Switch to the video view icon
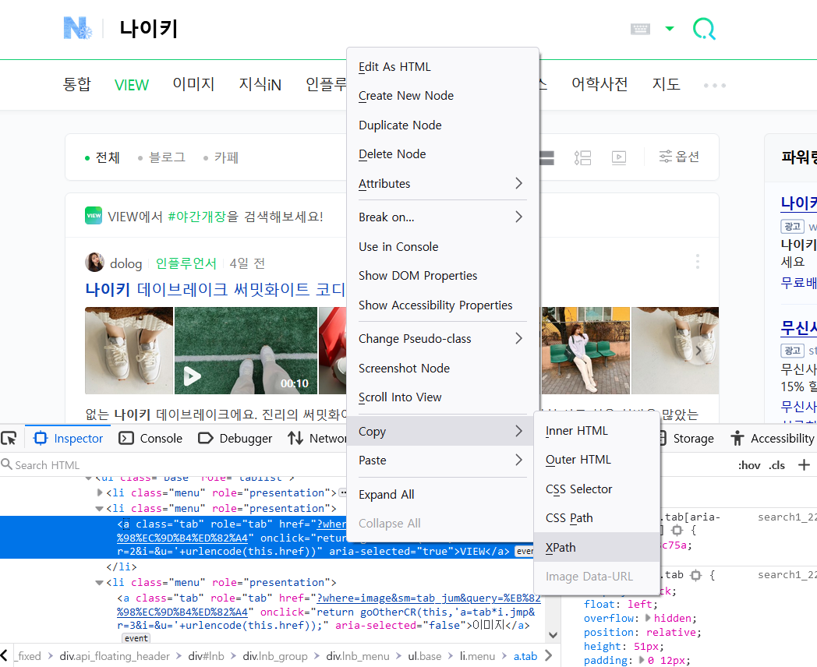The width and height of the screenshot is (817, 667). 618,157
